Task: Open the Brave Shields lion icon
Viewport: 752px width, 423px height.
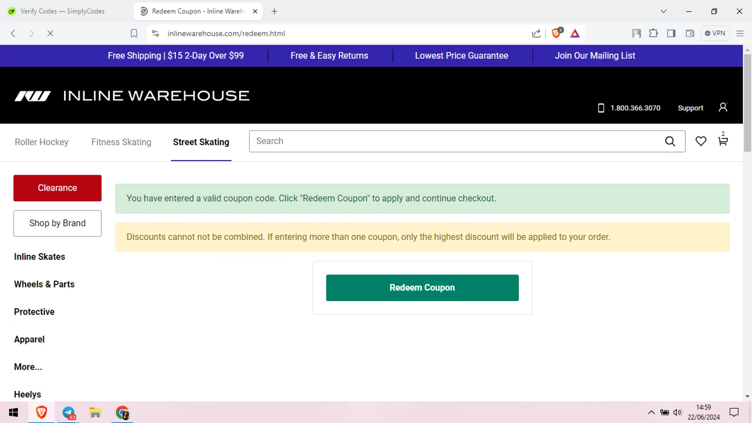Action: (556, 33)
